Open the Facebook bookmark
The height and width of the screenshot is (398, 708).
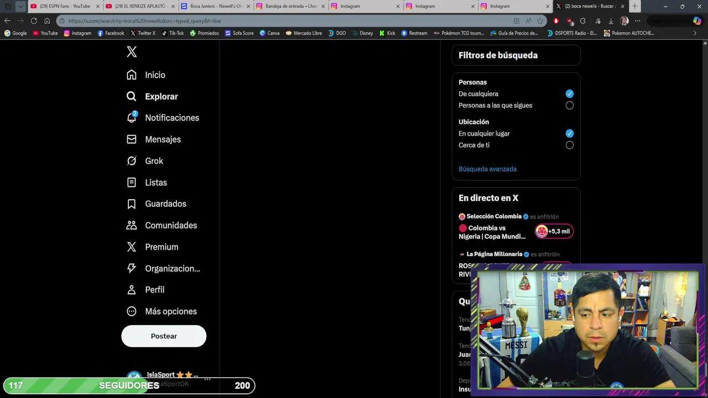(x=111, y=33)
